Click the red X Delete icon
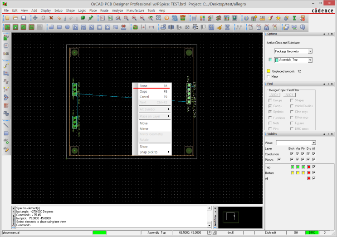This screenshot has width=337, height=237. (51, 18)
